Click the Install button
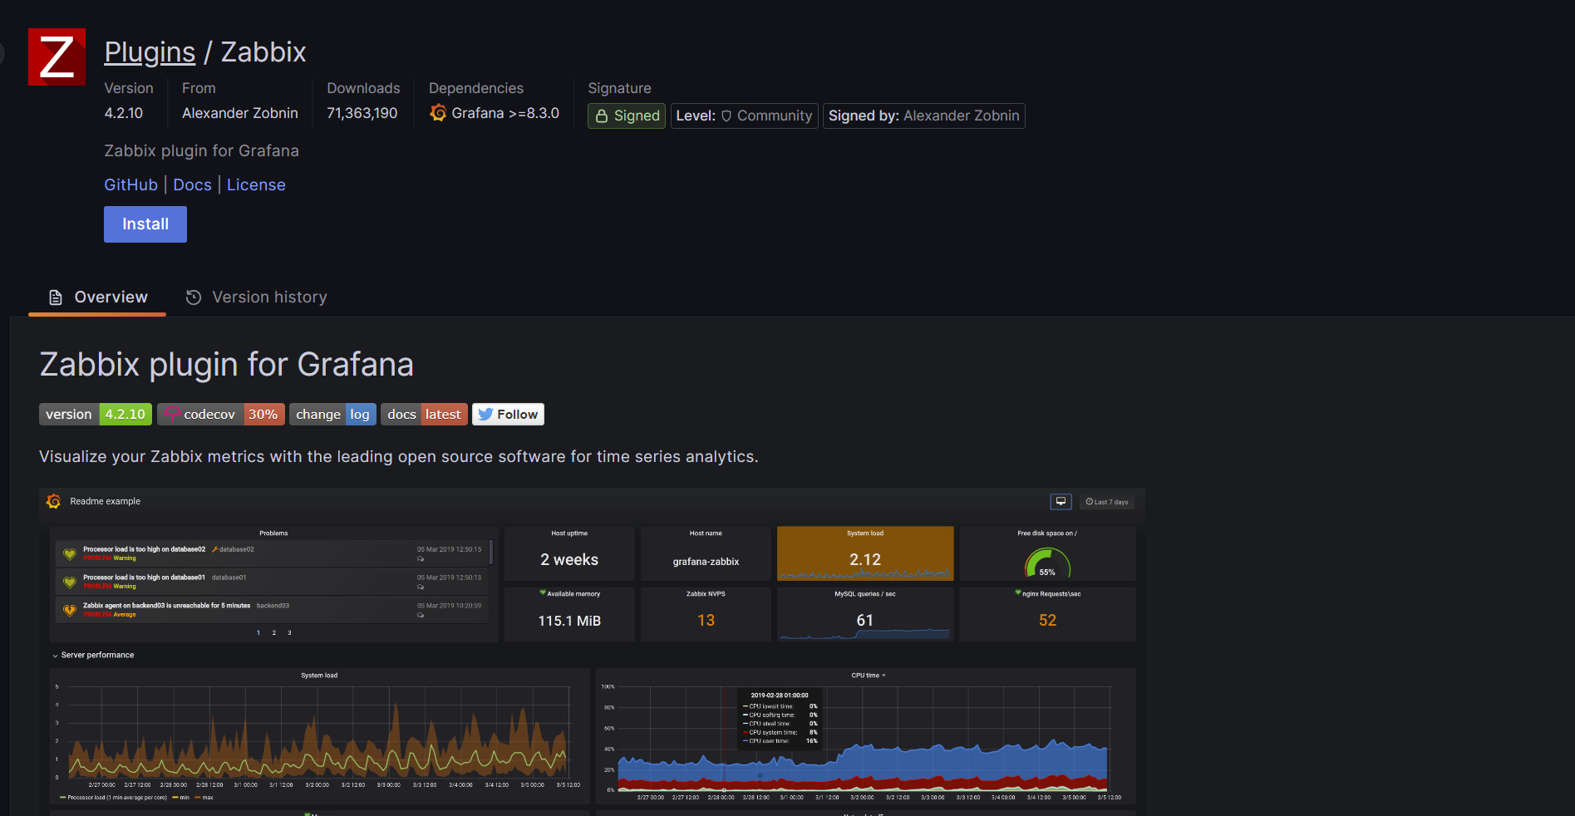1575x816 pixels. pyautogui.click(x=145, y=224)
